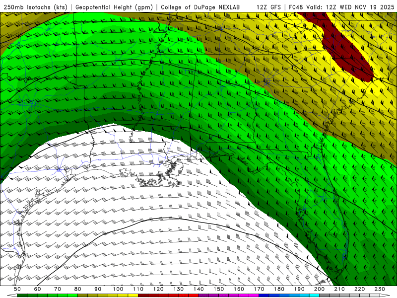The height and width of the screenshot is (298, 397).
Task: Click the 70 knot legend label
Action: [58, 289]
